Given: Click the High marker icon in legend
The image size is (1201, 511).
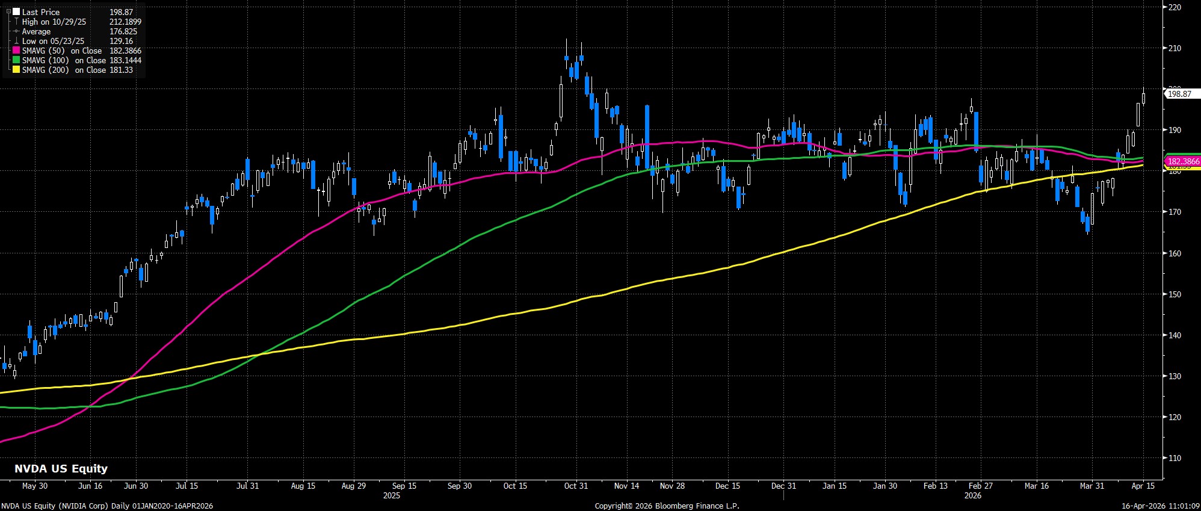Looking at the screenshot, I should click(16, 22).
